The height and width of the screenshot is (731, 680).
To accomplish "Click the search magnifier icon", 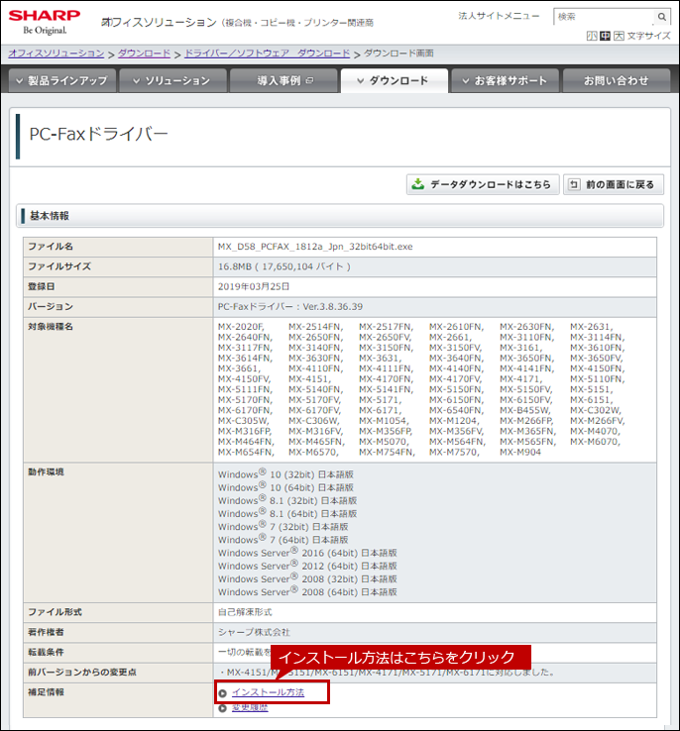I will [x=662, y=17].
